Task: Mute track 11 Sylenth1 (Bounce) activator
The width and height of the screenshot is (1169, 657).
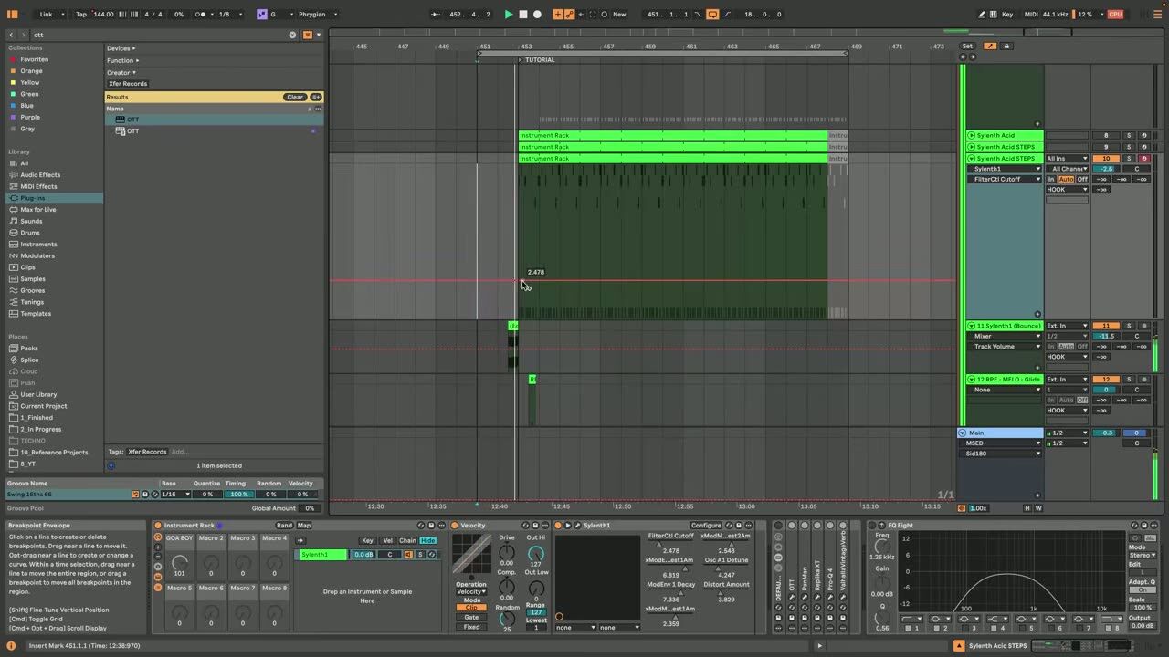Action: [1106, 326]
